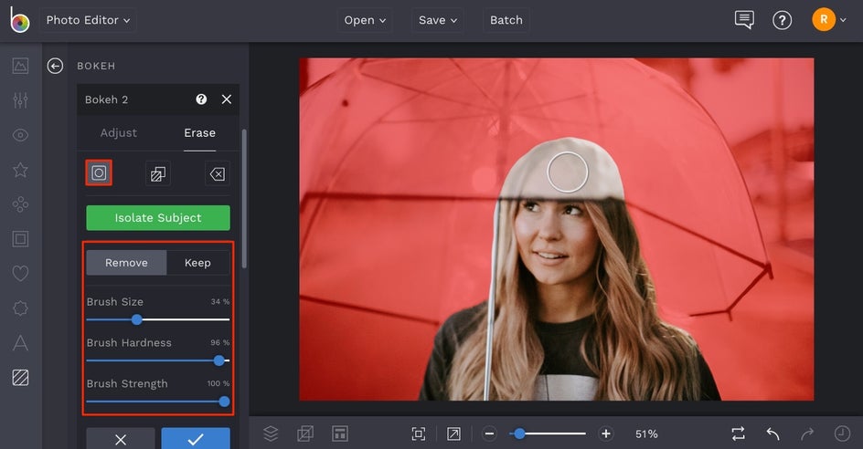The image size is (863, 449).
Task: Cancel changes with the X button
Action: click(121, 439)
